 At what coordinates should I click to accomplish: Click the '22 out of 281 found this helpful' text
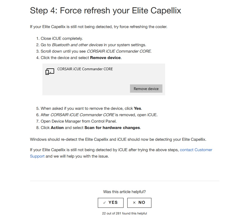(x=125, y=213)
